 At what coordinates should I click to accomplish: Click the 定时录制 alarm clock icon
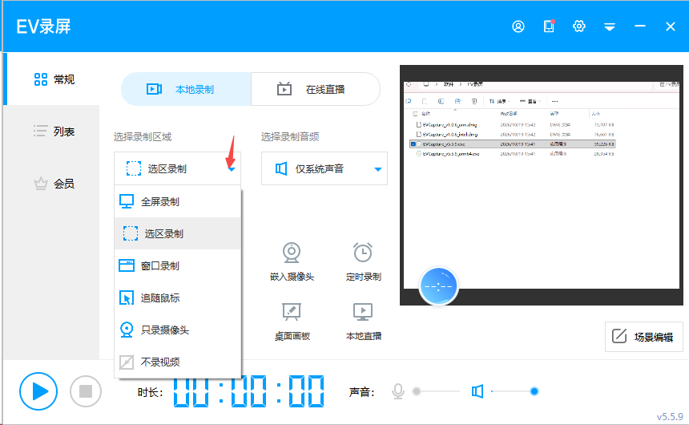(x=363, y=253)
